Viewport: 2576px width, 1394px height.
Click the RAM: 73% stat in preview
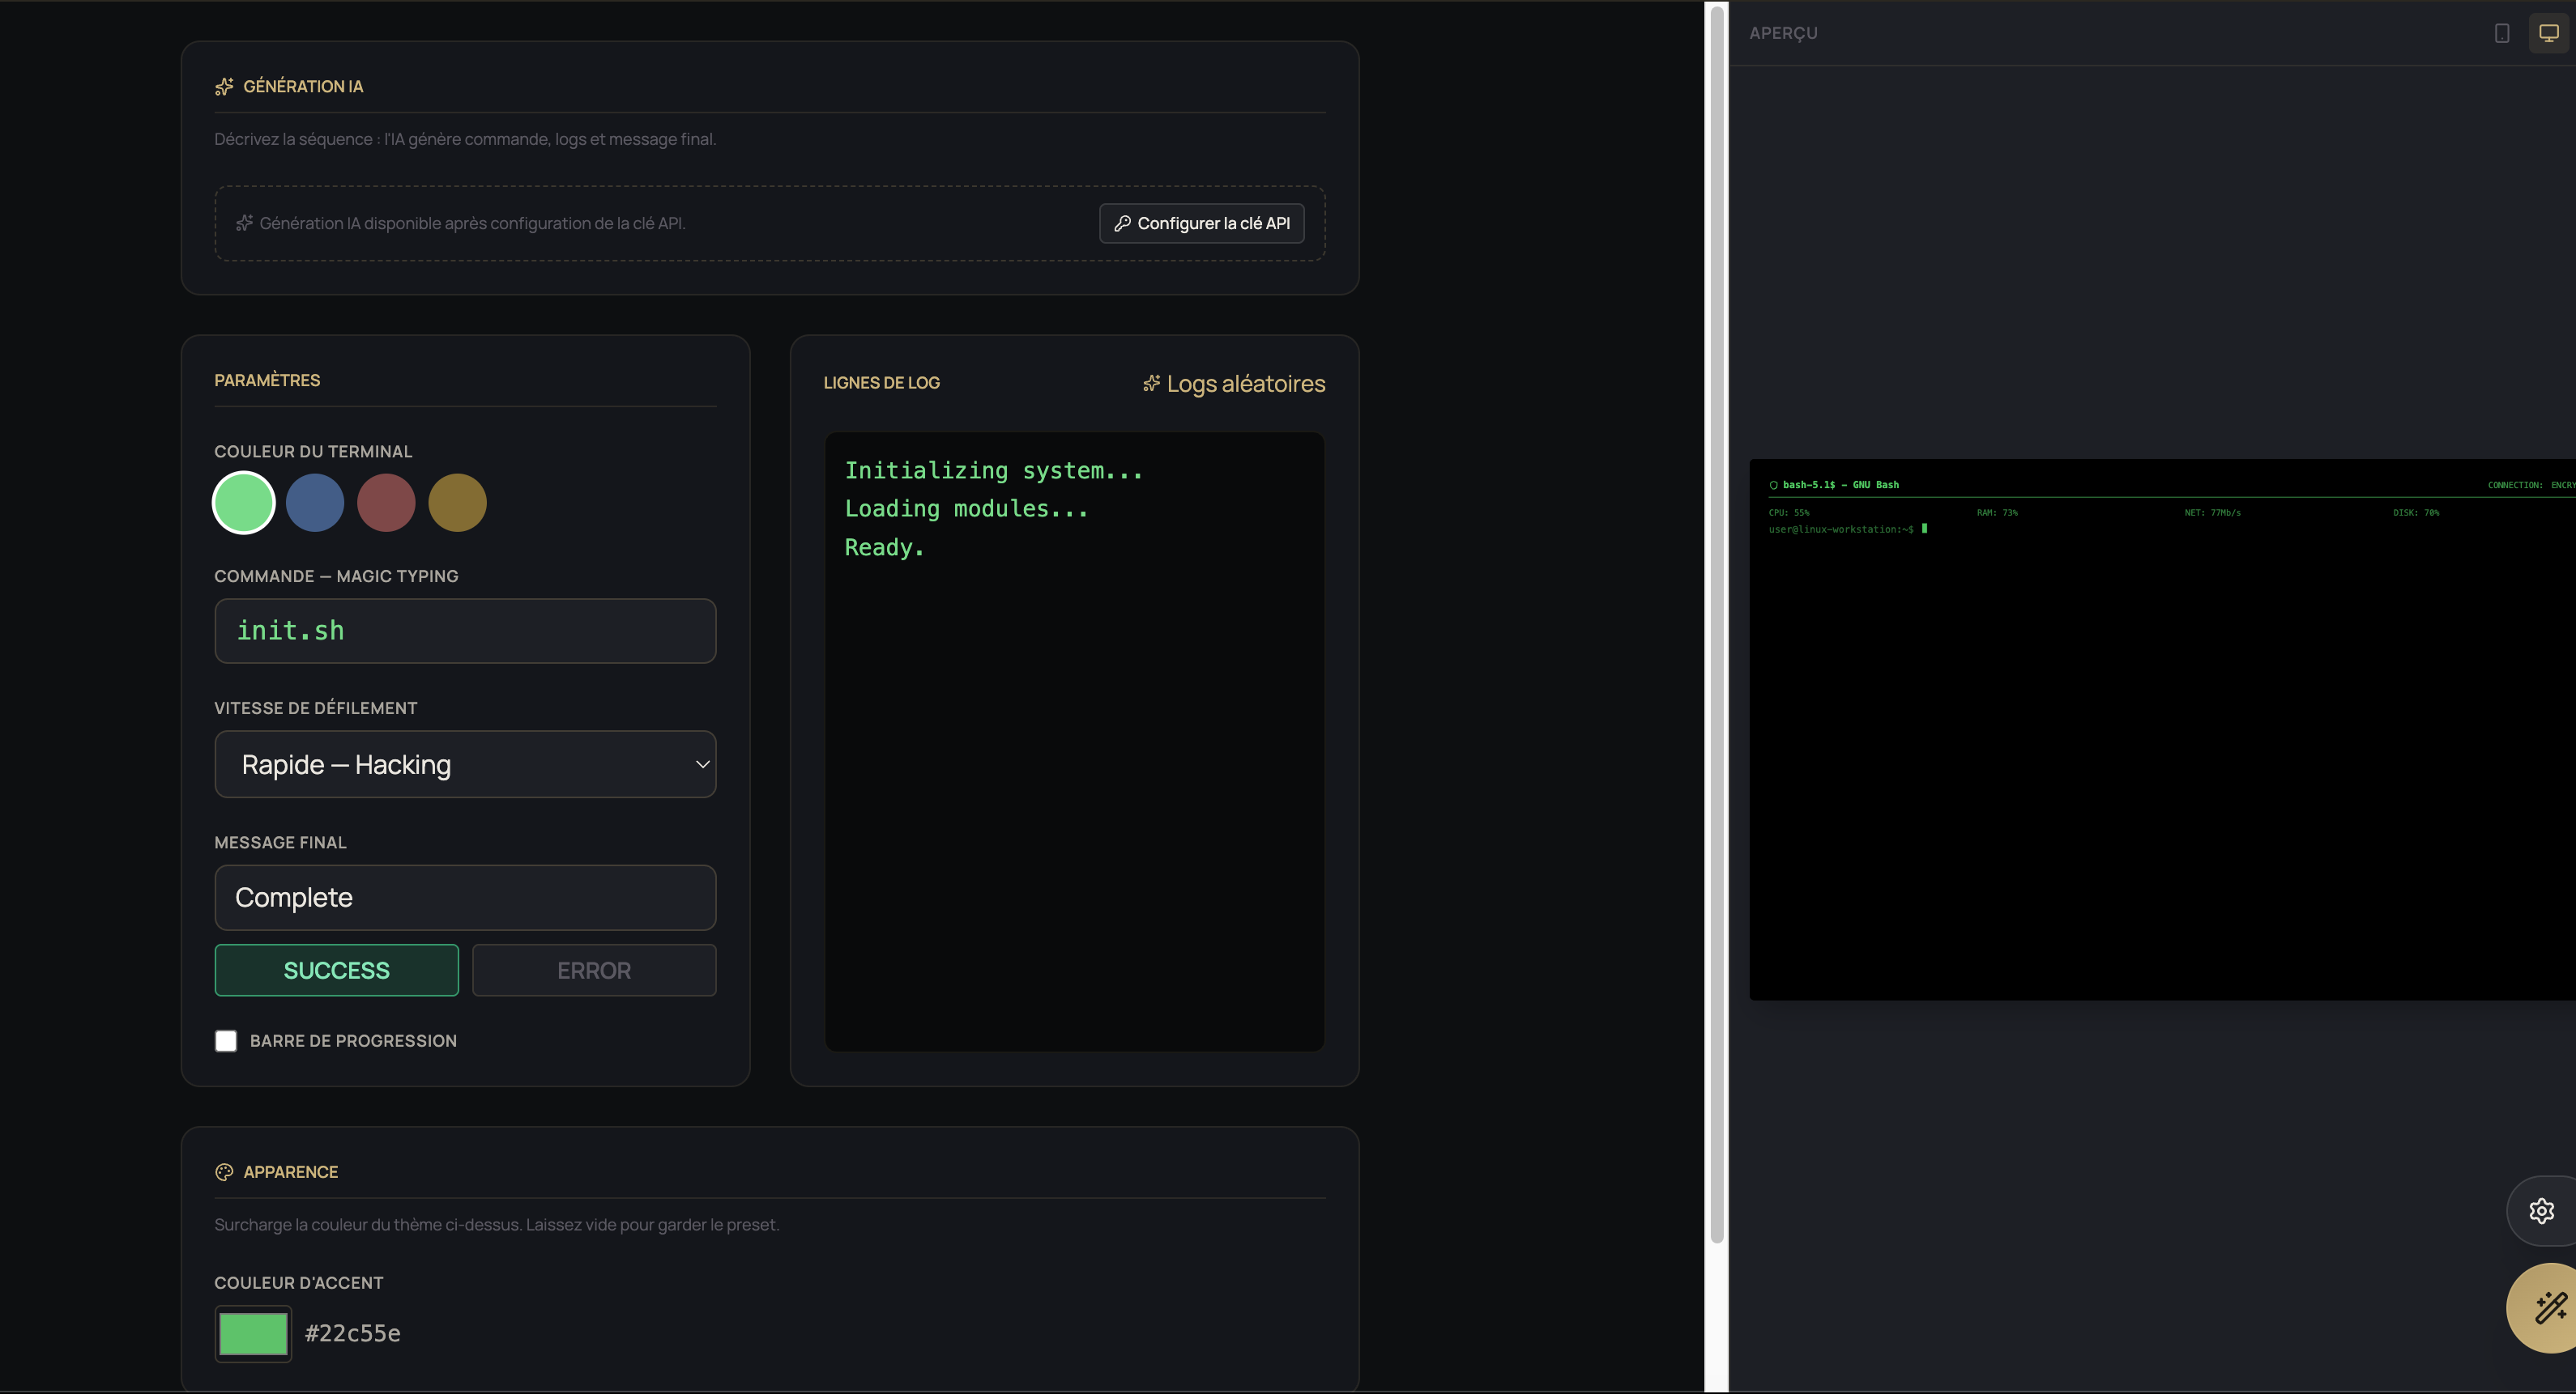point(1996,512)
